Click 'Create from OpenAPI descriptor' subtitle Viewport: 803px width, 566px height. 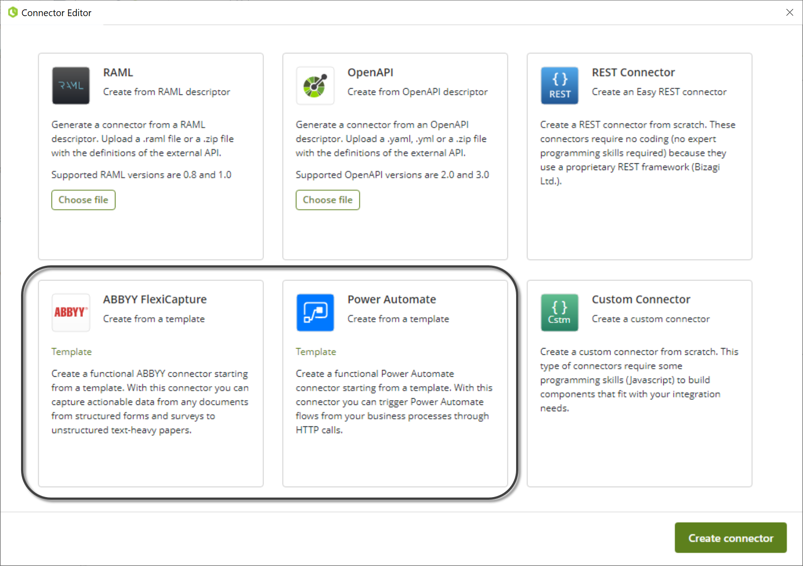[x=418, y=92]
